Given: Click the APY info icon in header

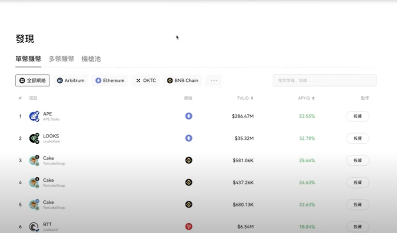Looking at the screenshot, I should coord(308,98).
